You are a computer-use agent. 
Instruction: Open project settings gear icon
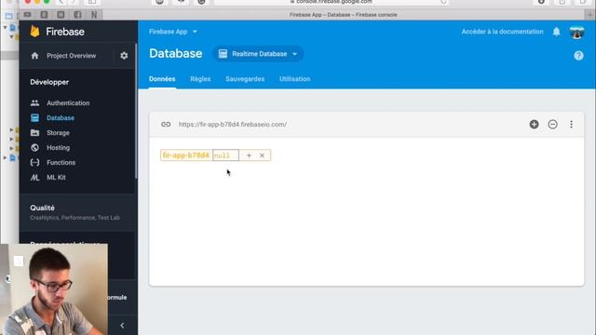click(x=124, y=56)
